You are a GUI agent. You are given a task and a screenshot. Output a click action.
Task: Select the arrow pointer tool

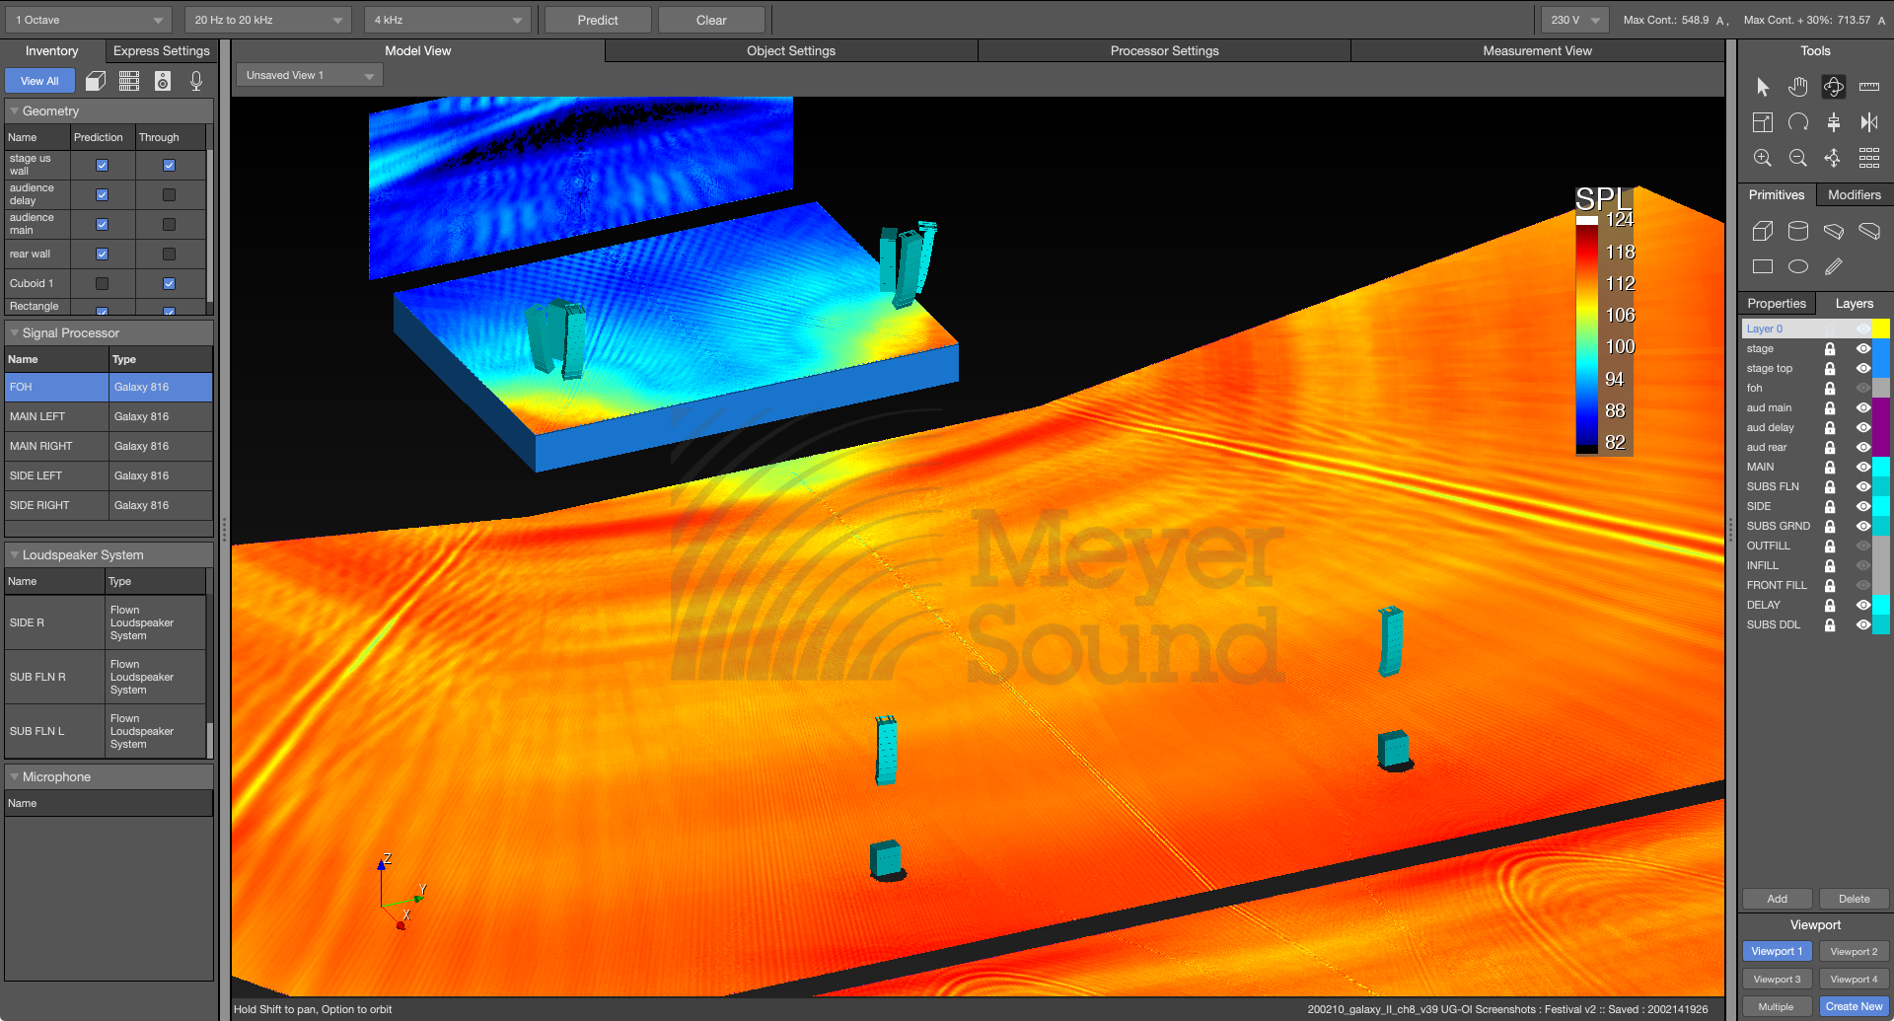coord(1763,87)
